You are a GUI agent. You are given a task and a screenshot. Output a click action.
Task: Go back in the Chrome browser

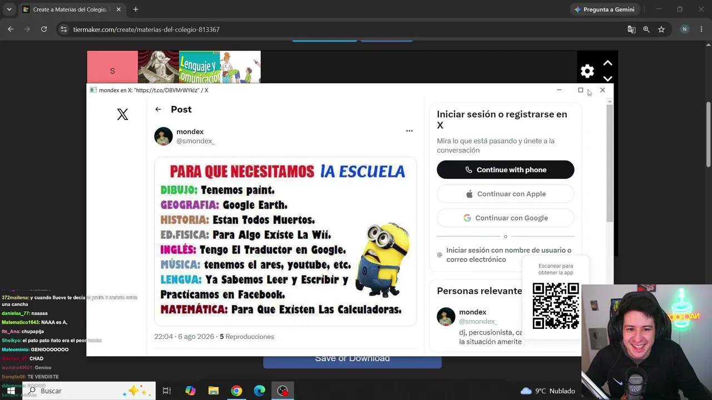tap(11, 29)
